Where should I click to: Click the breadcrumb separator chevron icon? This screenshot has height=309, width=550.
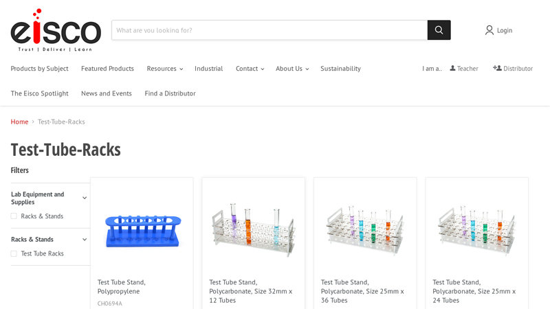pos(33,122)
